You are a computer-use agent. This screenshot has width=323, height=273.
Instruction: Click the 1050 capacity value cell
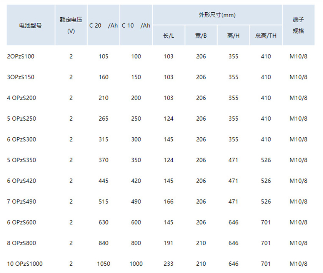[103, 264]
